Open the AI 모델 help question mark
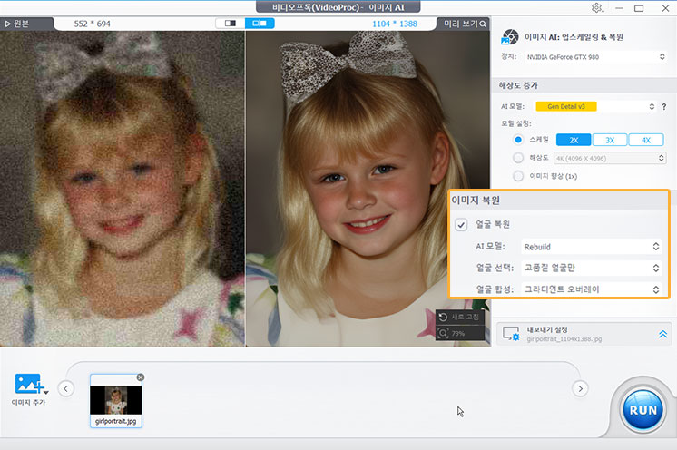The image size is (677, 450). click(664, 106)
